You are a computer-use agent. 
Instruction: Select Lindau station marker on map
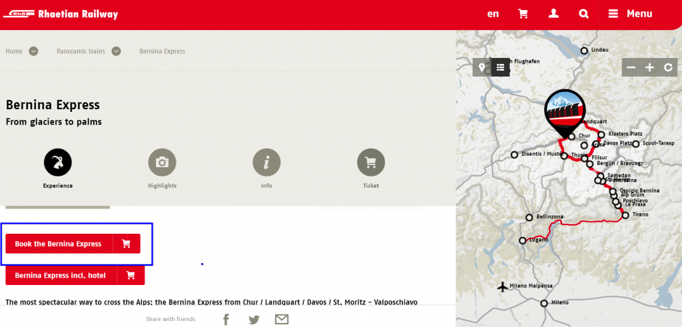(584, 51)
